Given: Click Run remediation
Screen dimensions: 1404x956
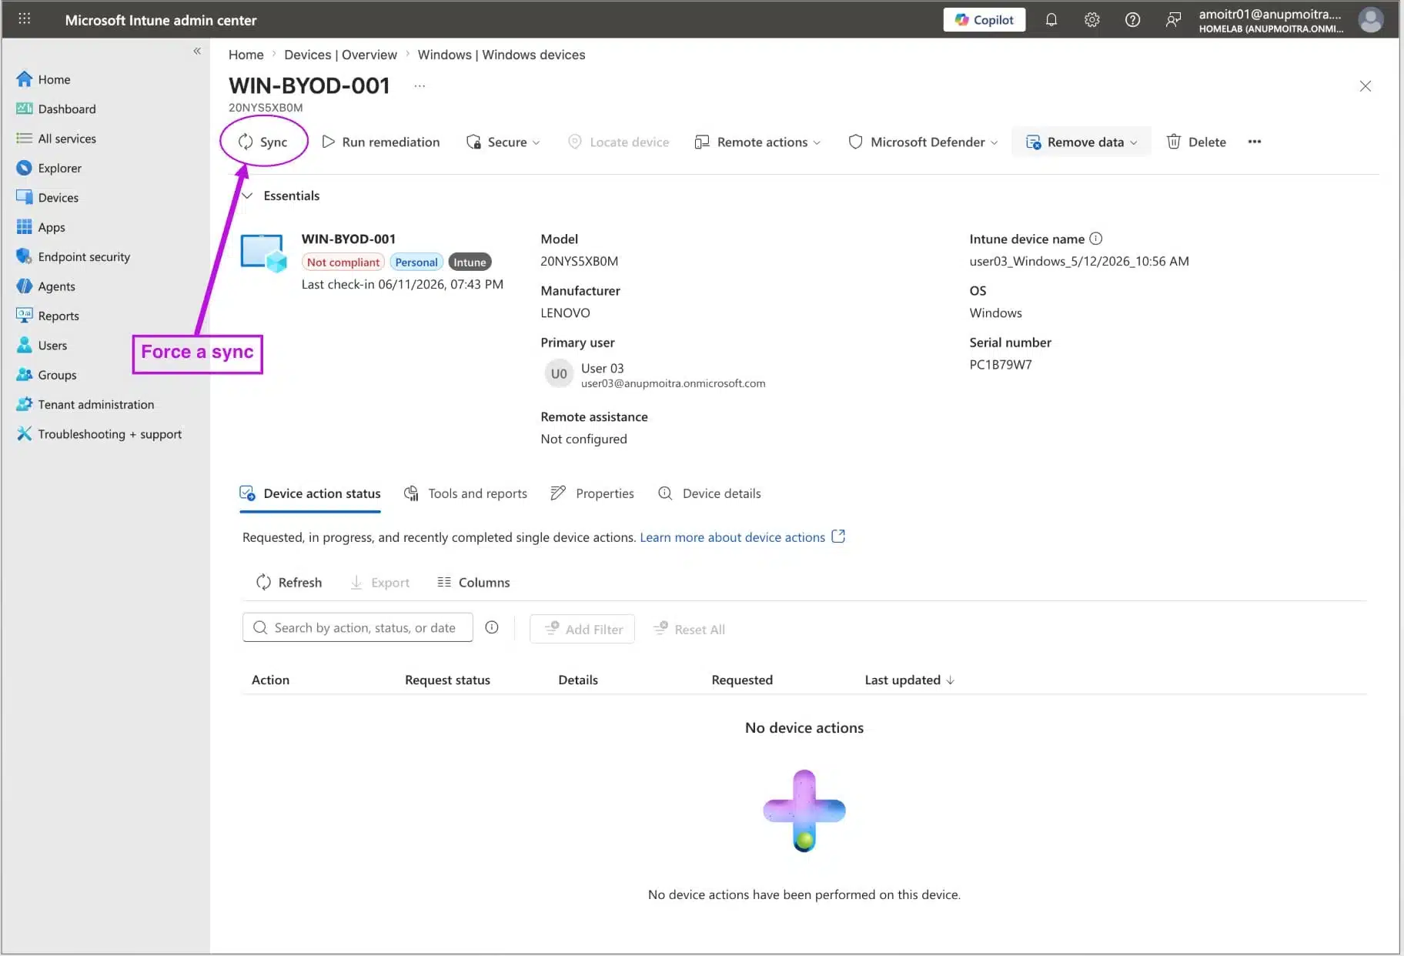Looking at the screenshot, I should click(381, 142).
